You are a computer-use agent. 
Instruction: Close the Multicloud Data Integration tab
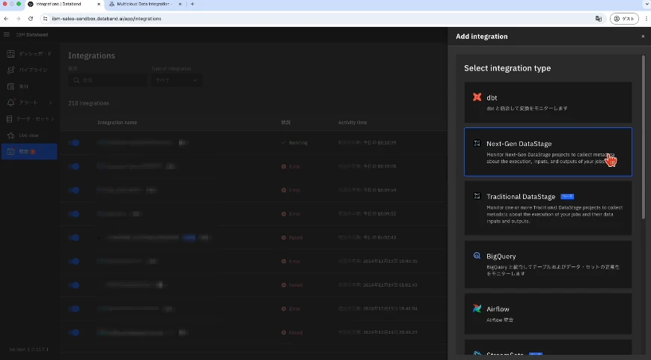[x=180, y=4]
